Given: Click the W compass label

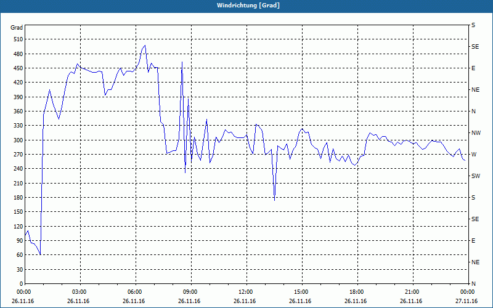Looking at the screenshot, I should coord(474,155).
